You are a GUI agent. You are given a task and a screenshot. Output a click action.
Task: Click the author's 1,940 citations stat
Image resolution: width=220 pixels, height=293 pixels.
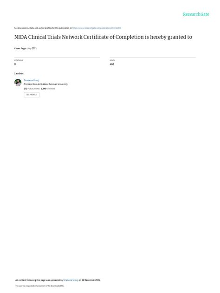[x=48, y=89]
